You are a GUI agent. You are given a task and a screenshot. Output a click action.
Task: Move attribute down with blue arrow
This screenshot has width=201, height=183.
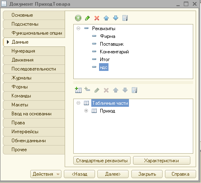coord(115,18)
